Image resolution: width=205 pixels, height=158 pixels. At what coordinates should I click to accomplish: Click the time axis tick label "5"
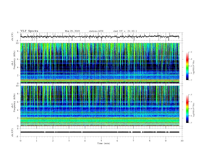click(101, 141)
